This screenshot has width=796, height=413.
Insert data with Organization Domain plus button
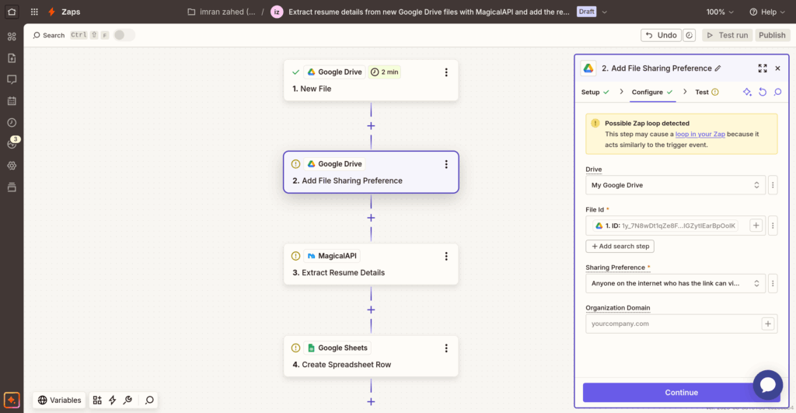click(x=767, y=324)
